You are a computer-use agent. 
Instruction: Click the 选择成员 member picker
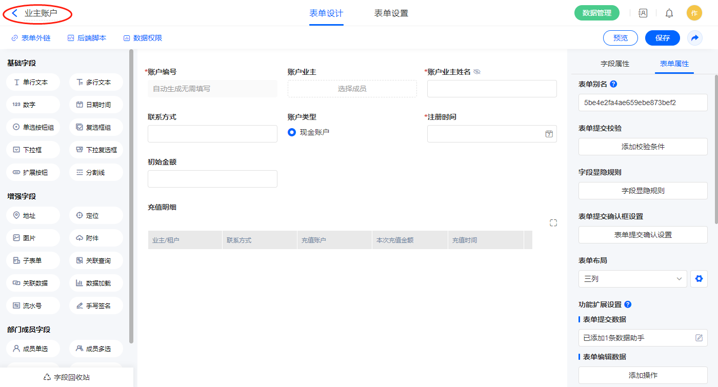click(352, 89)
